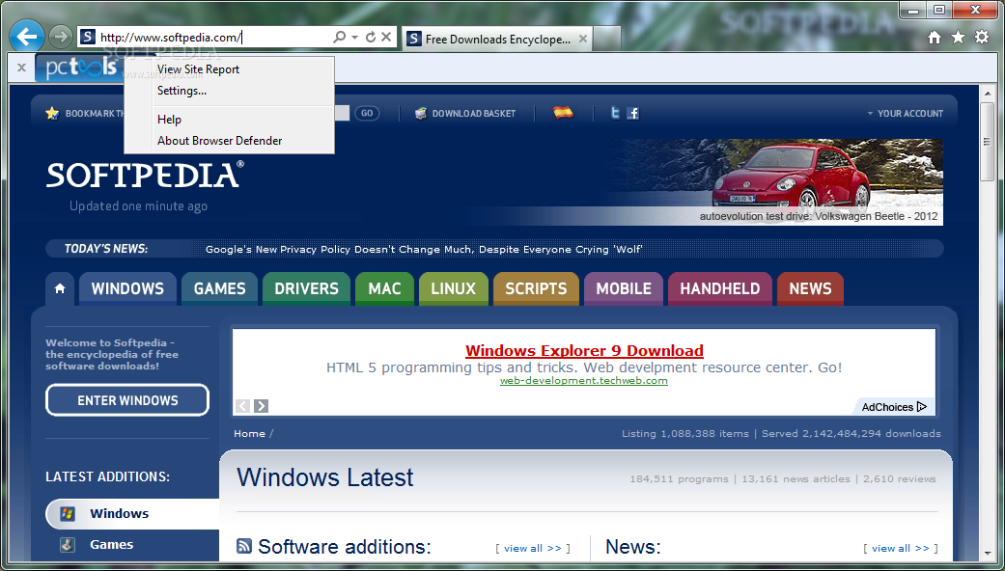The image size is (1005, 571).
Task: Open today's Google privacy policy headline
Action: point(424,249)
